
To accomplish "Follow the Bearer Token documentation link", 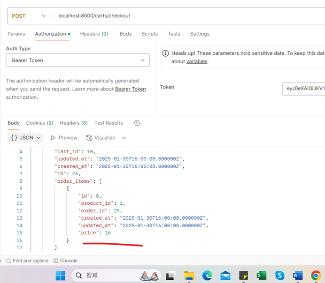I will pyautogui.click(x=131, y=89).
